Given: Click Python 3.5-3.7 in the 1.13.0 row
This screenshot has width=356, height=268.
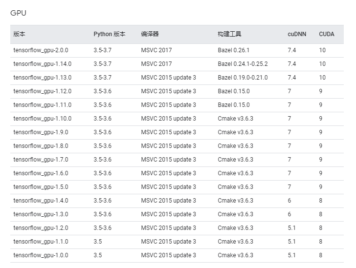Looking at the screenshot, I should point(103,78).
